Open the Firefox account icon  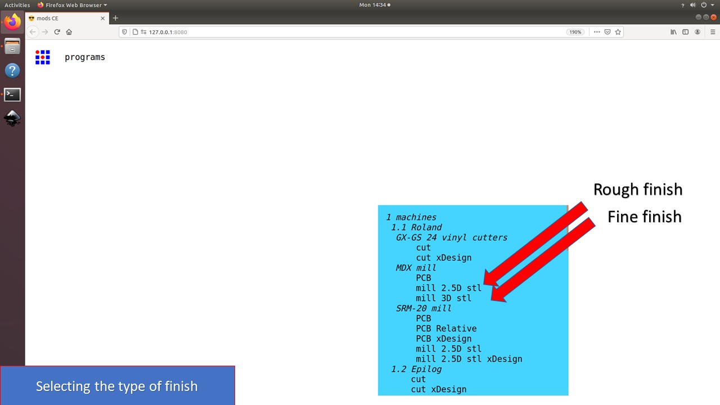697,32
